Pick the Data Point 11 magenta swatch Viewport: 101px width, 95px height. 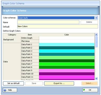(x=67, y=77)
